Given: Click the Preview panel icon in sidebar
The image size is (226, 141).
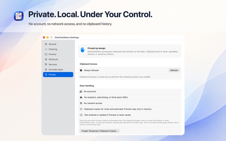Looking at the screenshot, I should pos(46,54).
